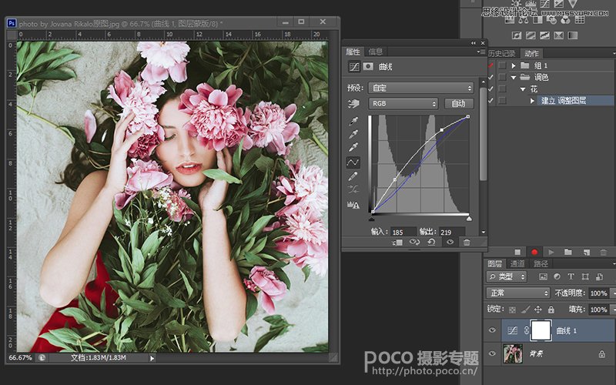Select the gray point eyedropper in Curves
The width and height of the screenshot is (616, 385).
pos(353,135)
